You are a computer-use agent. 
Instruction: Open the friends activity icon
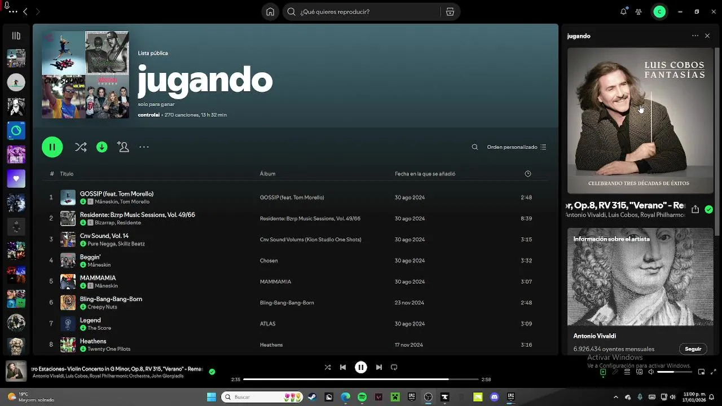639,12
